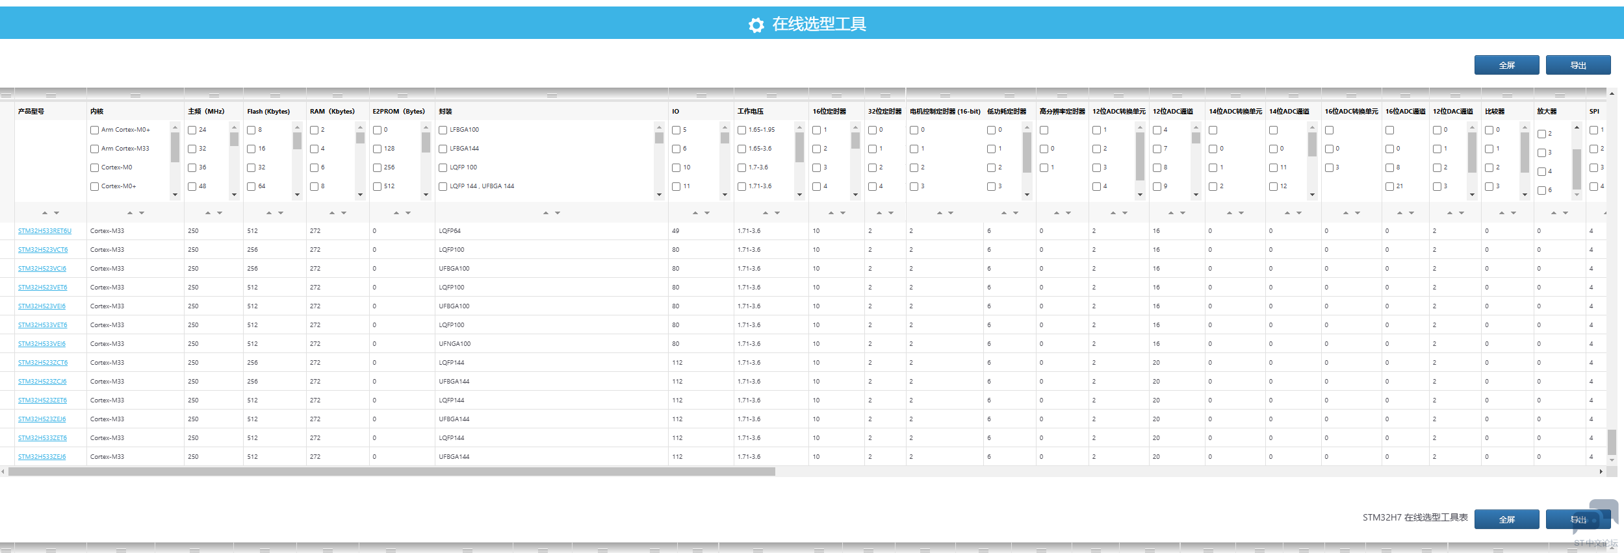Open the STM32H523VCT6 product link
Image resolution: width=1624 pixels, height=553 pixels.
(43, 250)
